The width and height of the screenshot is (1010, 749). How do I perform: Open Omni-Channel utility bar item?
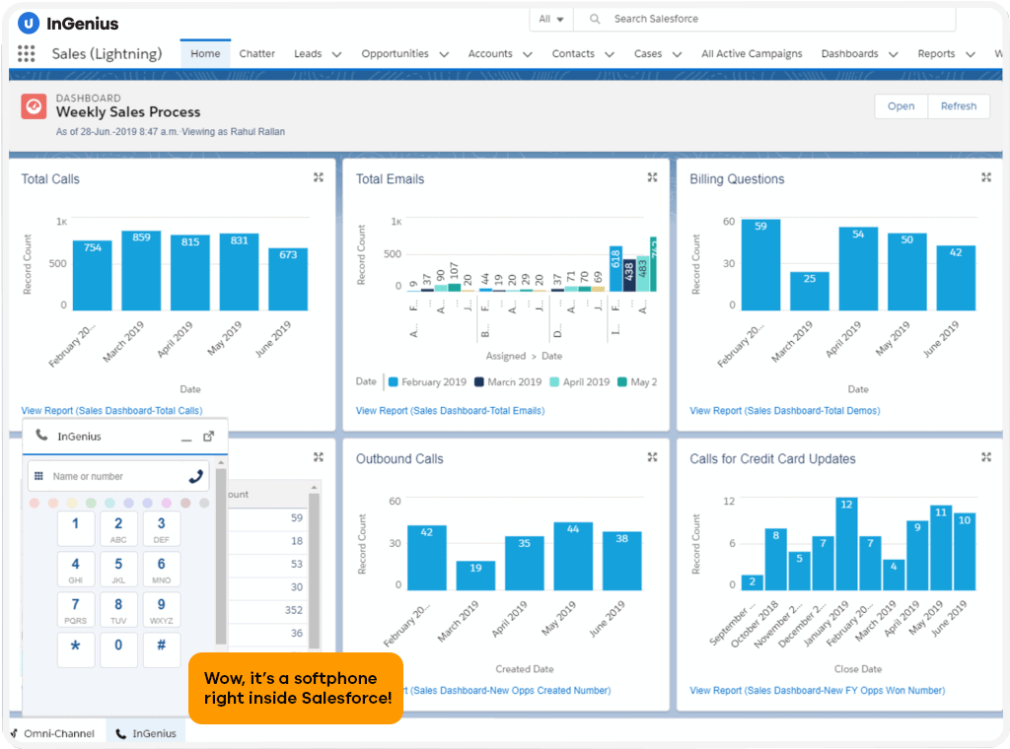pos(53,733)
